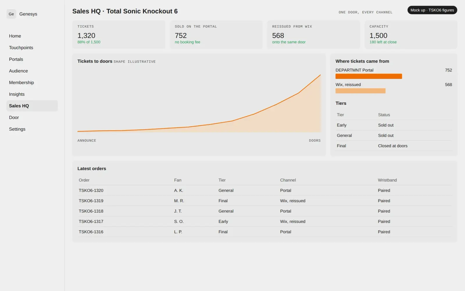The height and width of the screenshot is (291, 465).
Task: Click the 180 left at close text
Action: tap(383, 42)
